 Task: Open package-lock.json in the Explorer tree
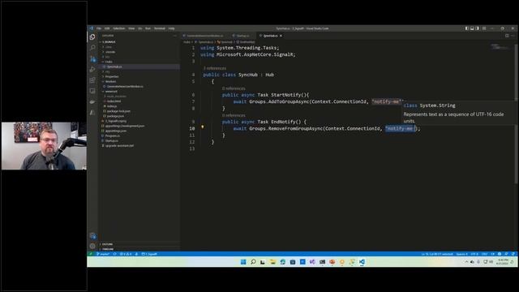[118, 111]
